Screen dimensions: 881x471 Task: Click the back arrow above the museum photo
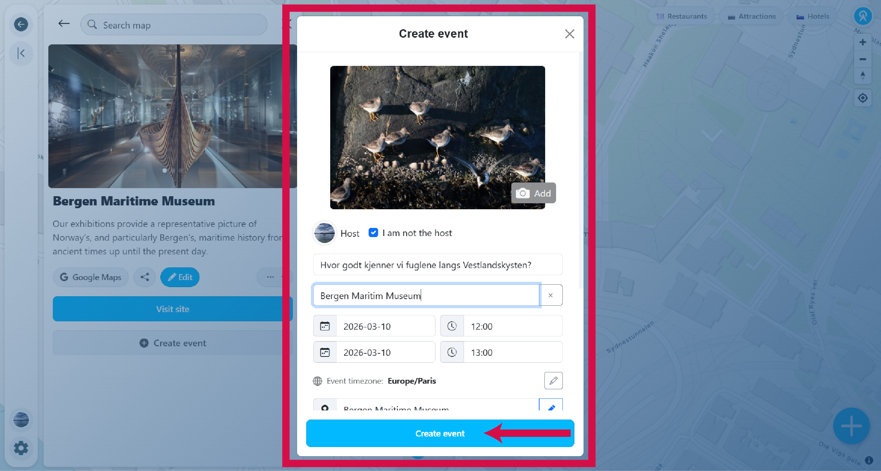pyautogui.click(x=64, y=24)
